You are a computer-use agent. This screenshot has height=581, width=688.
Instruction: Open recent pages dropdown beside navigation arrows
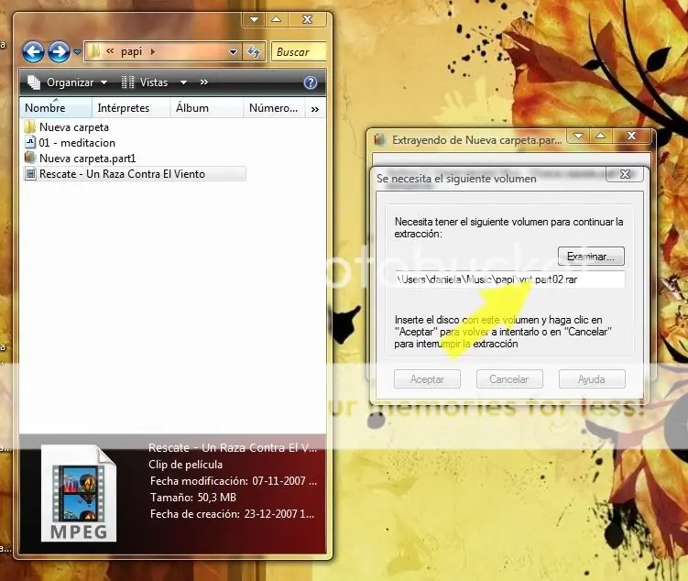(77, 52)
